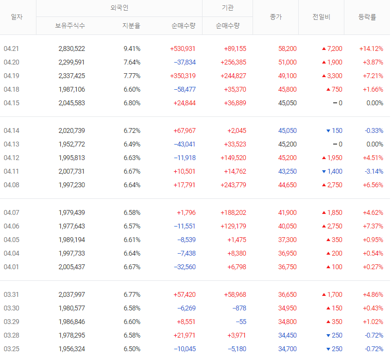
Task: Click foreign net buy +21,971
Action: [185, 335]
